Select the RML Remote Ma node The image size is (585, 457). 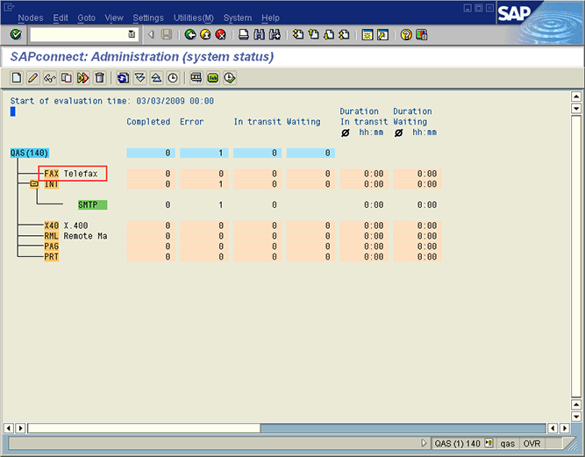75,236
